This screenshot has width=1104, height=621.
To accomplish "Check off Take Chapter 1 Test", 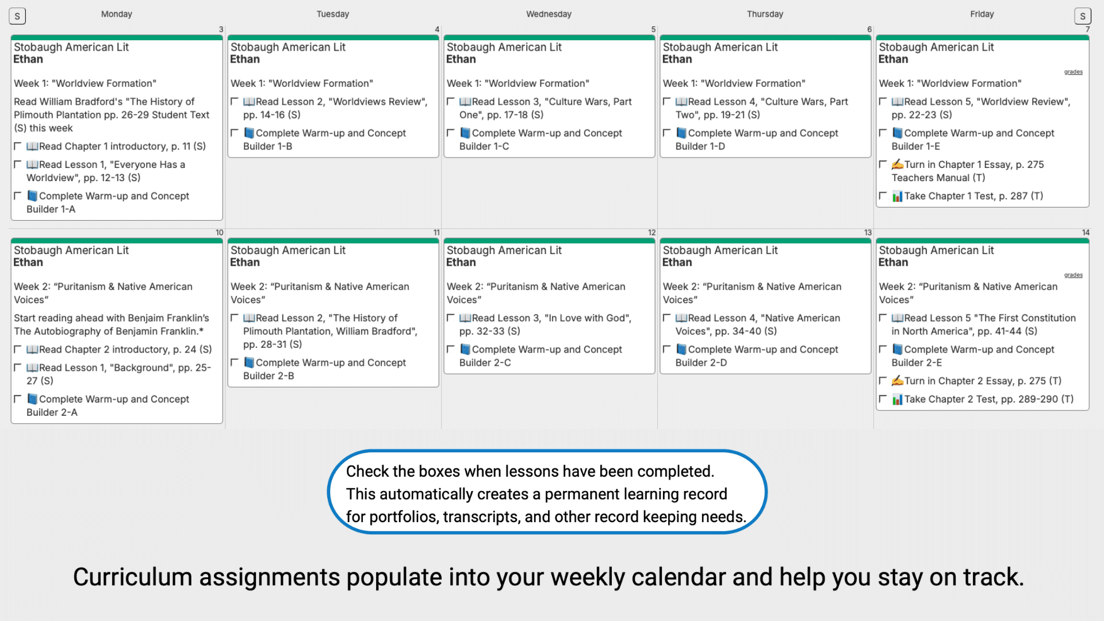I will (883, 195).
